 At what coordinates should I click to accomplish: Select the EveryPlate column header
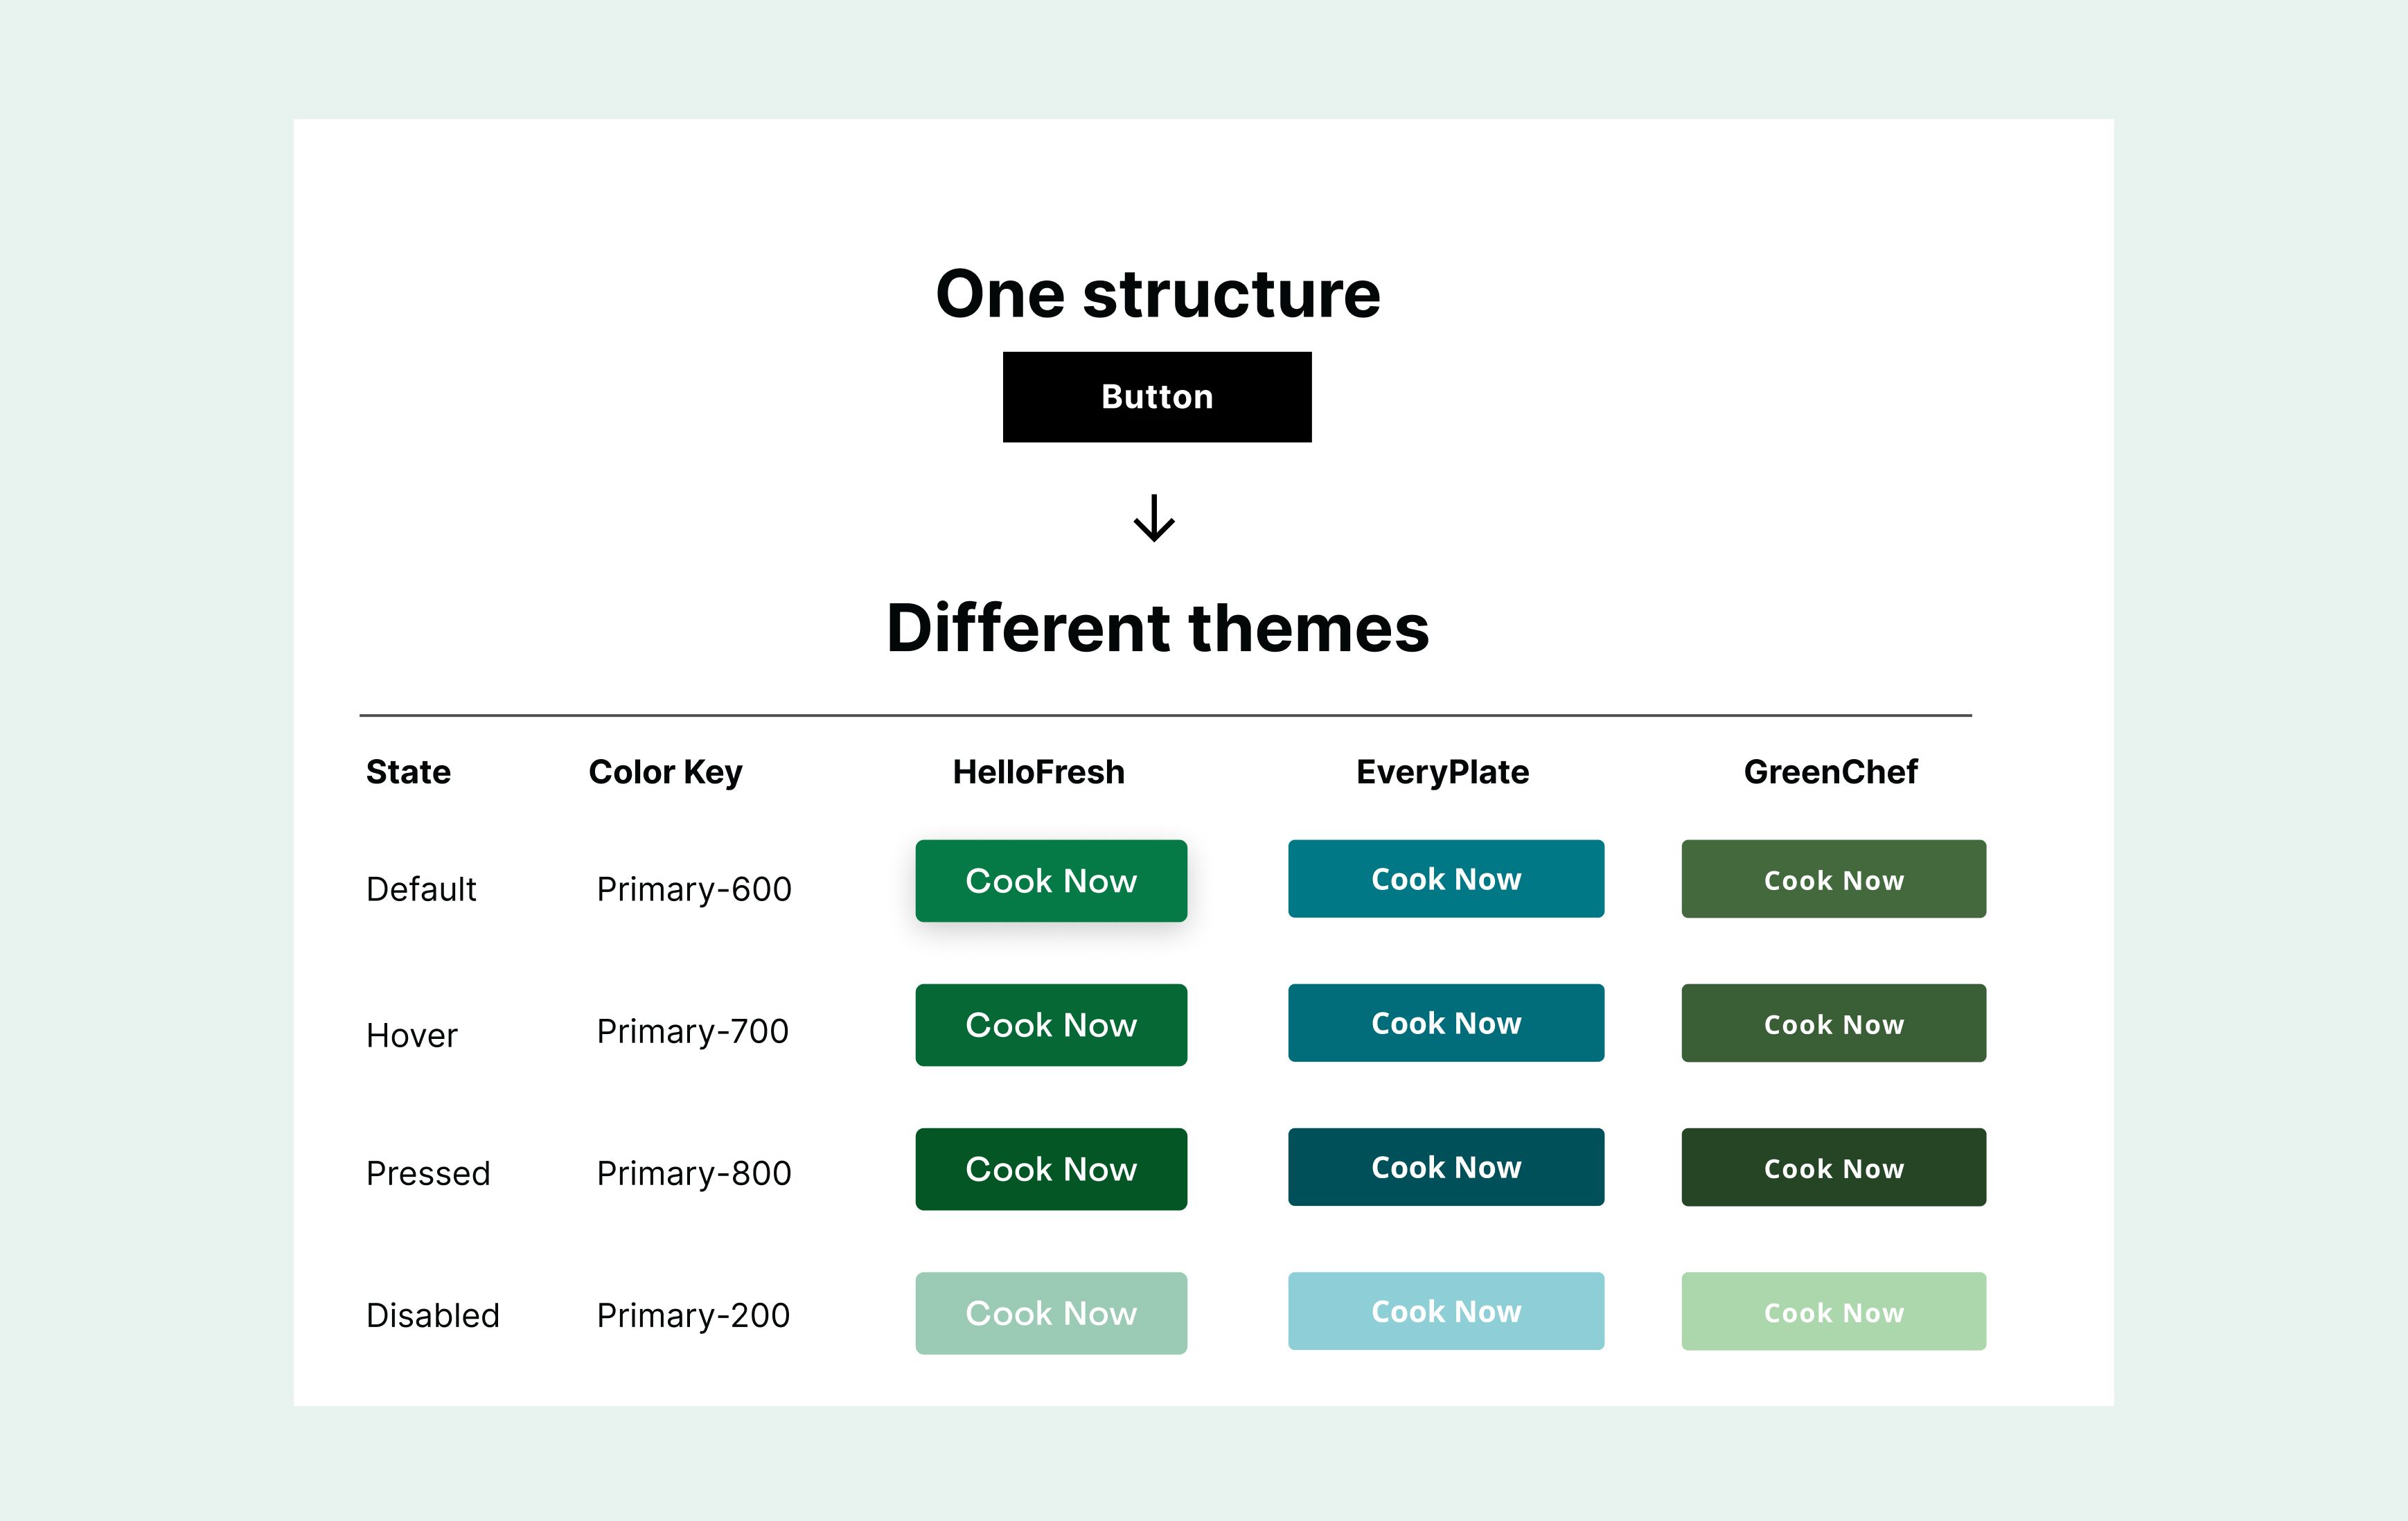1443,773
